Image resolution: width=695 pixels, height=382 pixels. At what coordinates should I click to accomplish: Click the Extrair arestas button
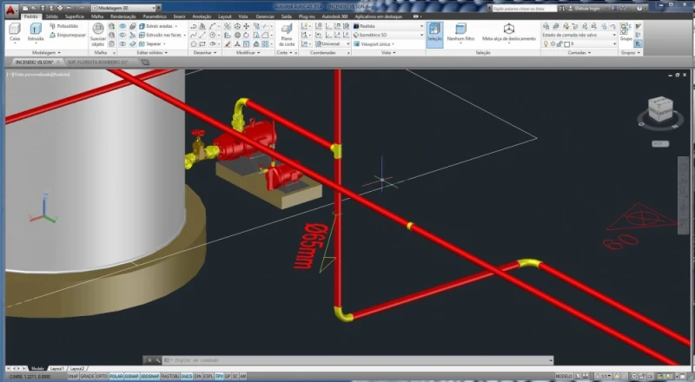tap(156, 26)
